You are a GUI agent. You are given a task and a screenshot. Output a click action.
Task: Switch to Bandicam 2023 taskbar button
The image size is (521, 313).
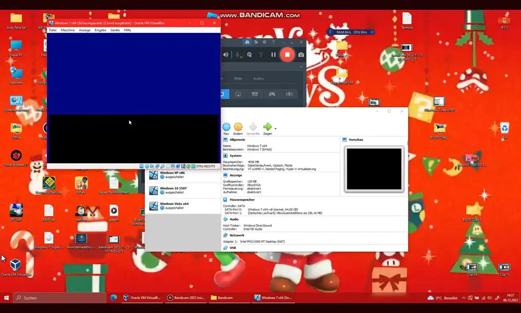point(186,298)
